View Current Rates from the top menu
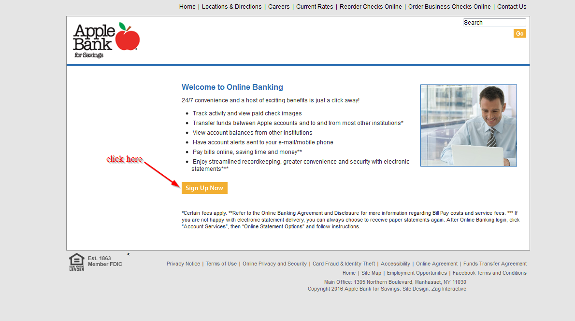 315,7
